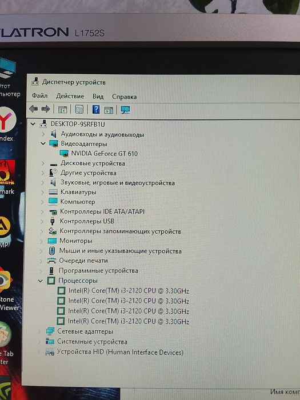
Task: Click the Forward arrow toolbar icon
Action: pyautogui.click(x=46, y=109)
